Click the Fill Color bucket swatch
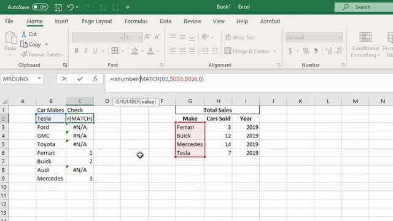This screenshot has height=221, width=393. 135,51
